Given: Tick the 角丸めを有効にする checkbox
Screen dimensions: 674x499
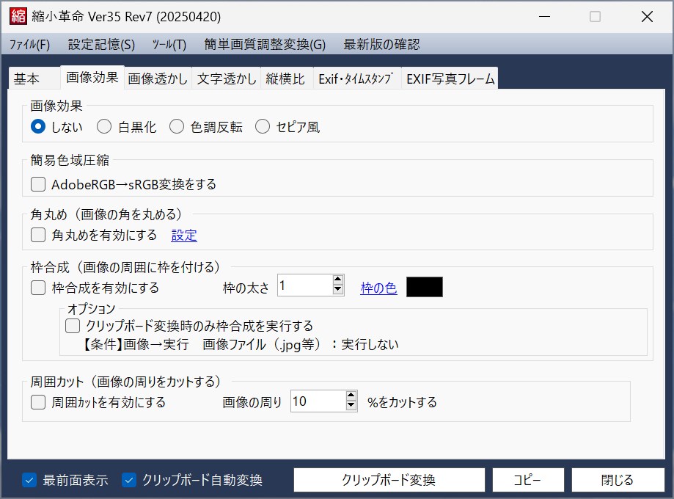Looking at the screenshot, I should (x=38, y=235).
